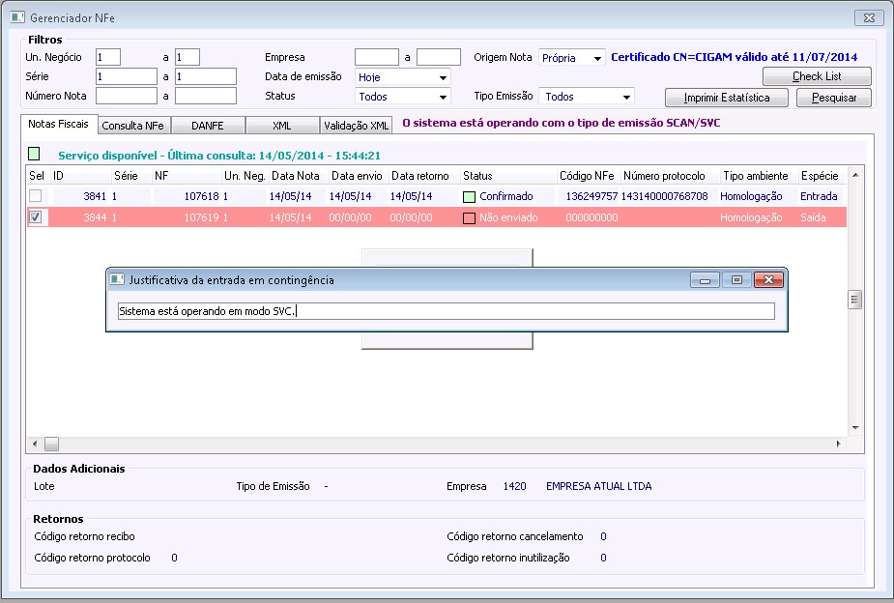Switch to the DANFE tab
This screenshot has width=894, height=603.
pyautogui.click(x=208, y=125)
